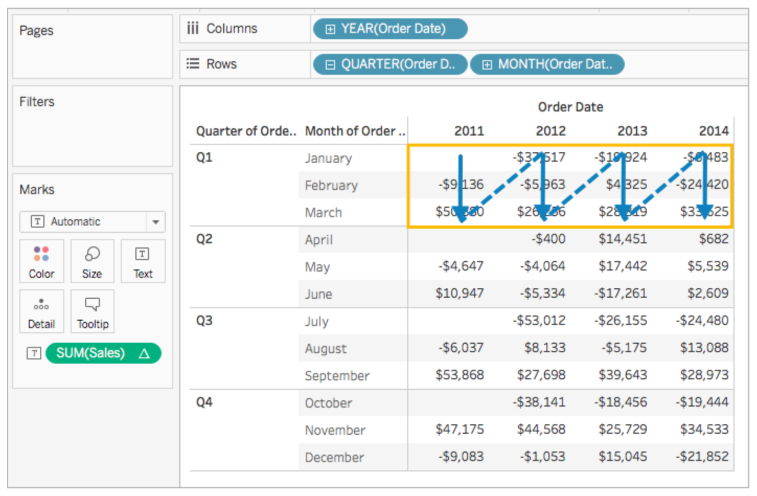Click the 2012 column header
Screen dimensions: 757x496
pyautogui.click(x=550, y=131)
